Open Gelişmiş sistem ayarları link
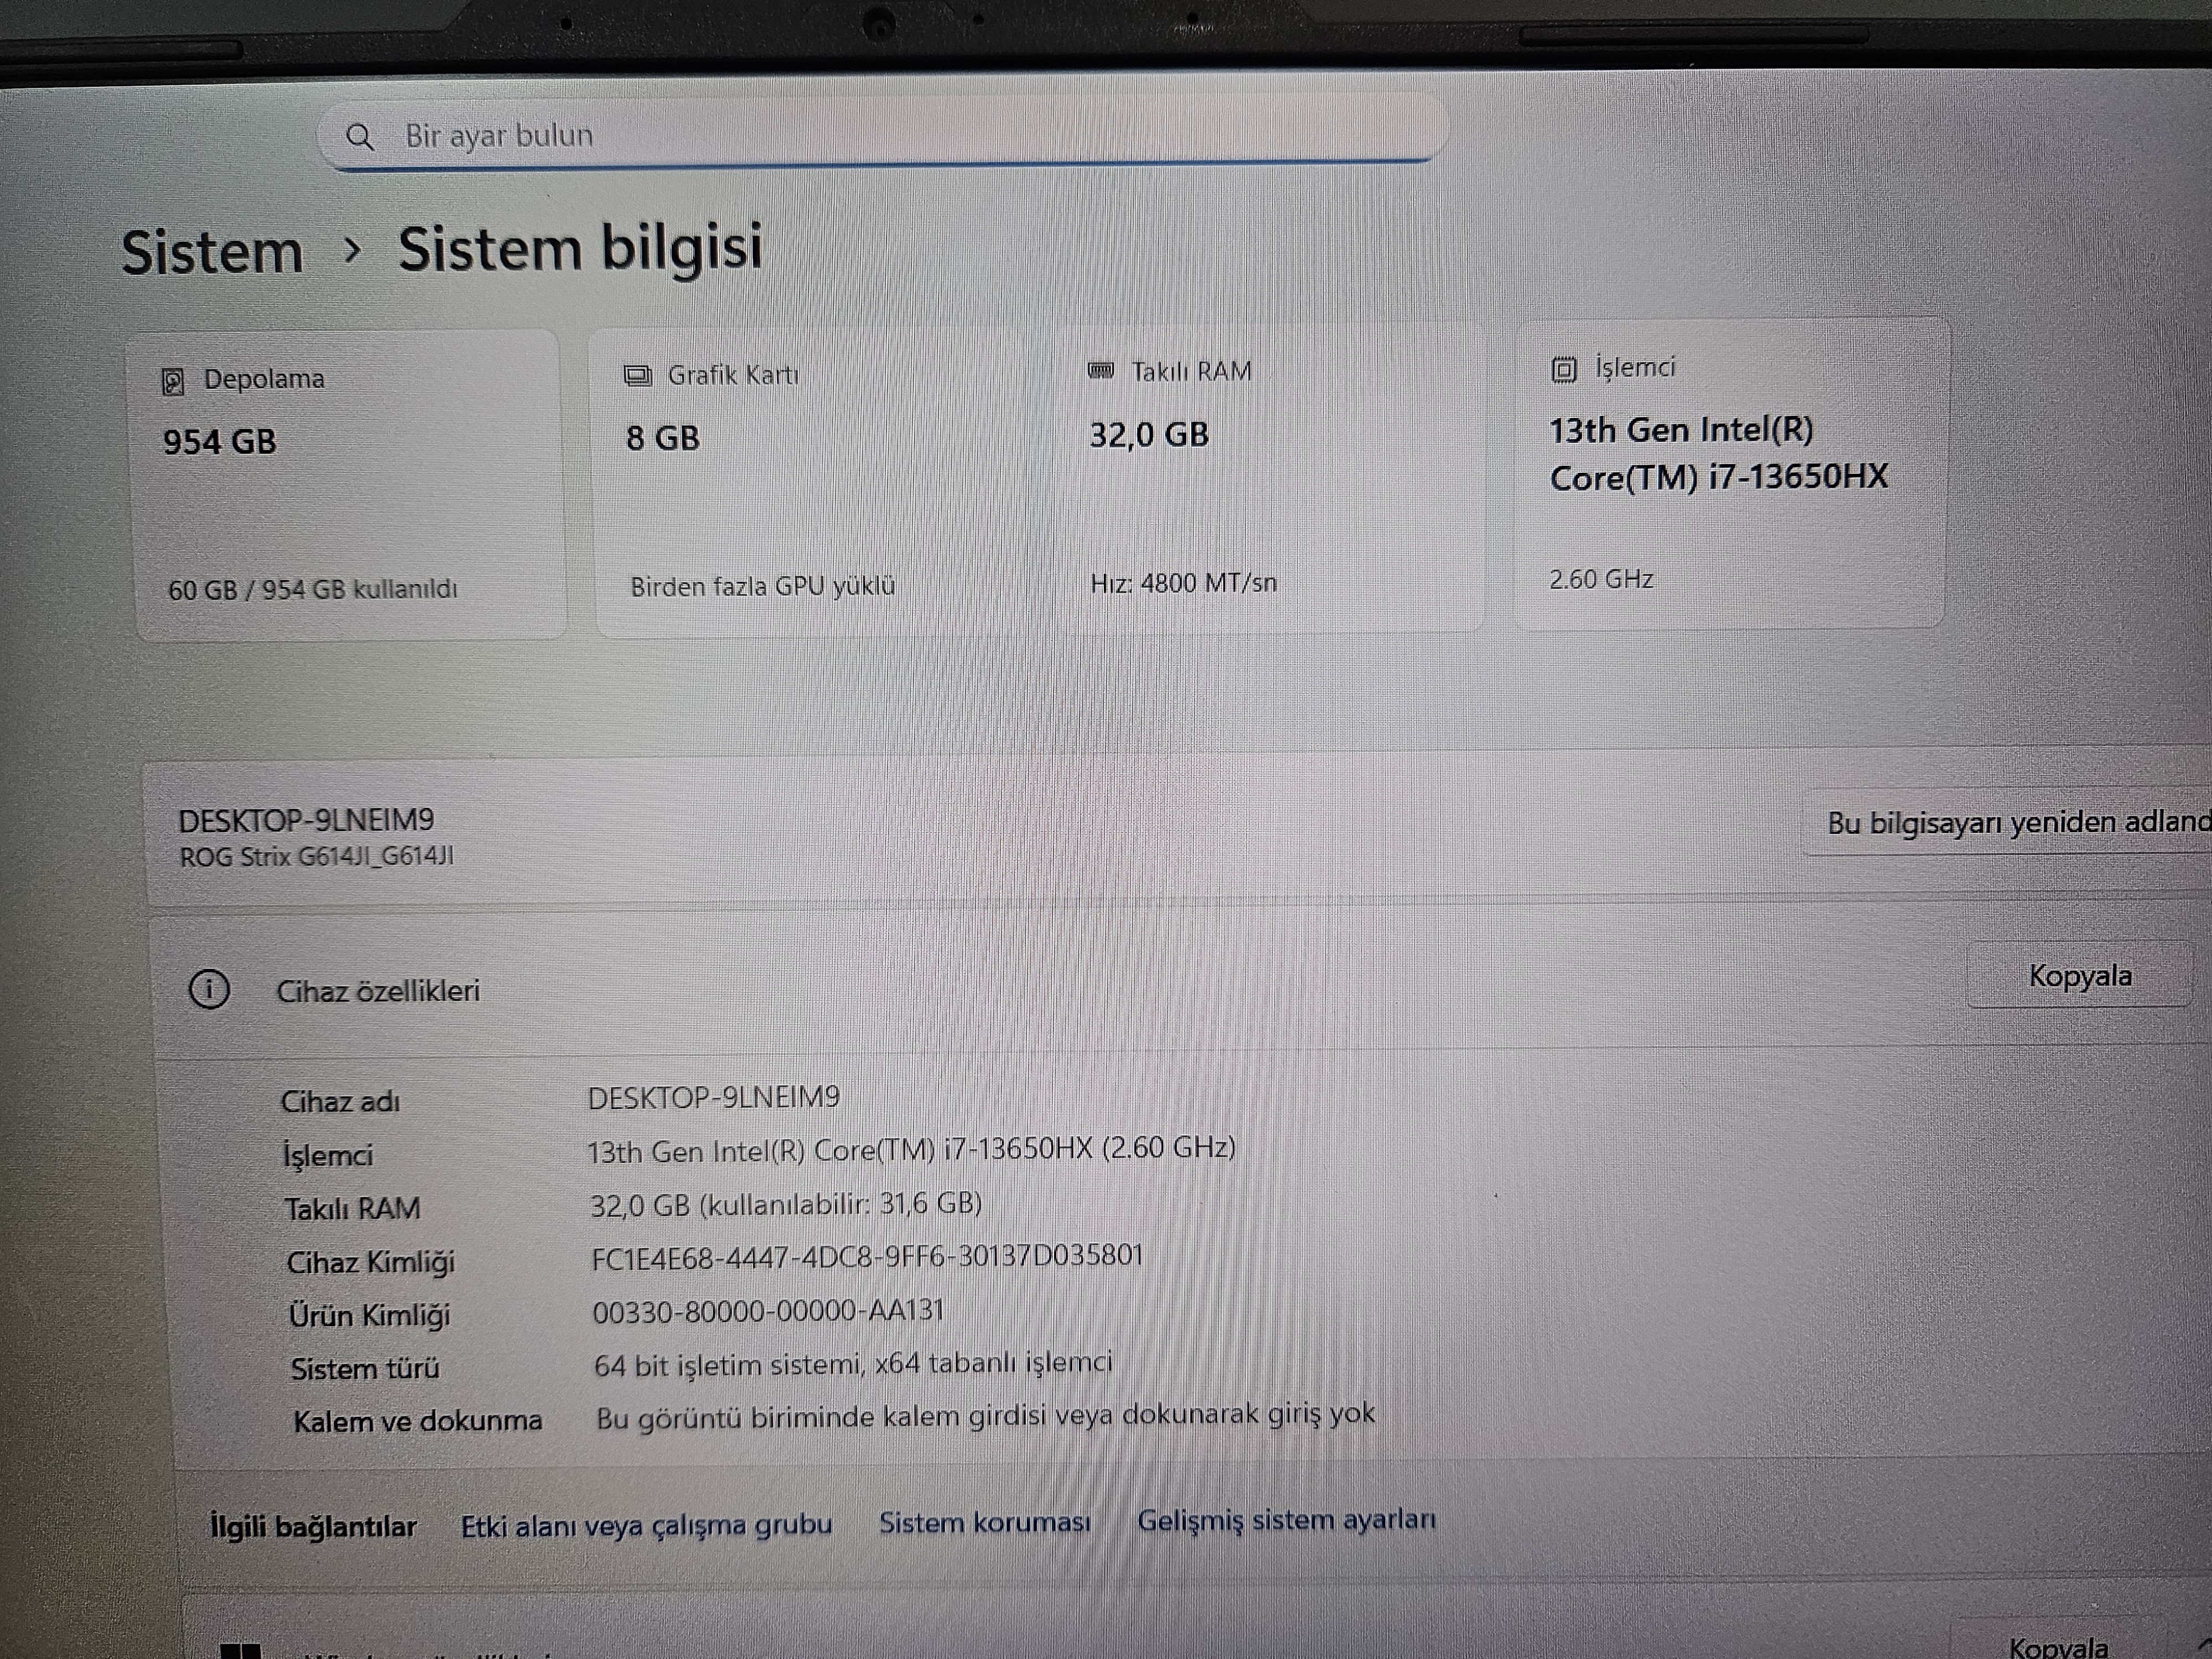This screenshot has height=1659, width=2212. [1286, 1520]
